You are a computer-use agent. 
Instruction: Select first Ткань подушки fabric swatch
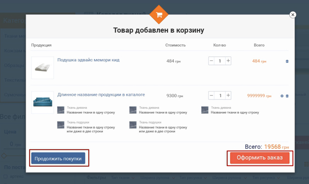[x=61, y=125]
